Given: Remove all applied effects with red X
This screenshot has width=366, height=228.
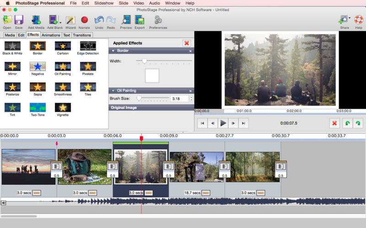Looking at the screenshot, I should [x=187, y=43].
